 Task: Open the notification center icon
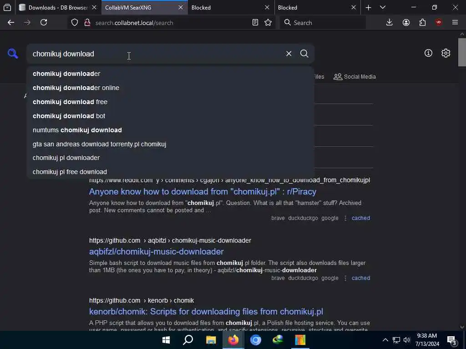pos(452,340)
